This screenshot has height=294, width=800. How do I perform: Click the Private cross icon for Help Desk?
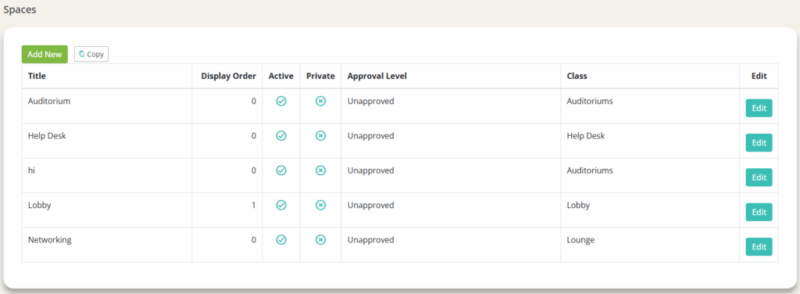[320, 136]
